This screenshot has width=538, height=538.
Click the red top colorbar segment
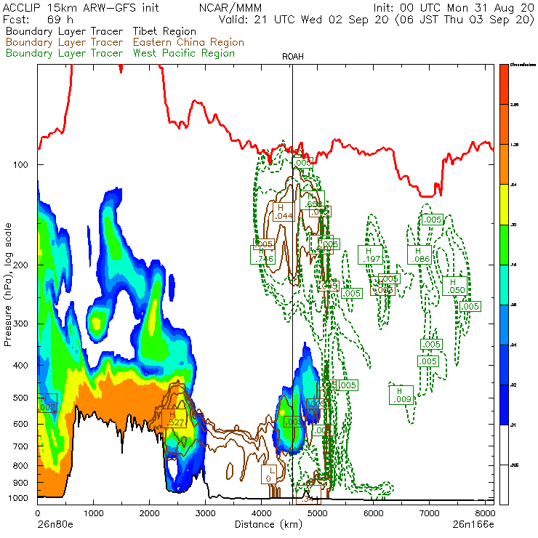(x=504, y=84)
